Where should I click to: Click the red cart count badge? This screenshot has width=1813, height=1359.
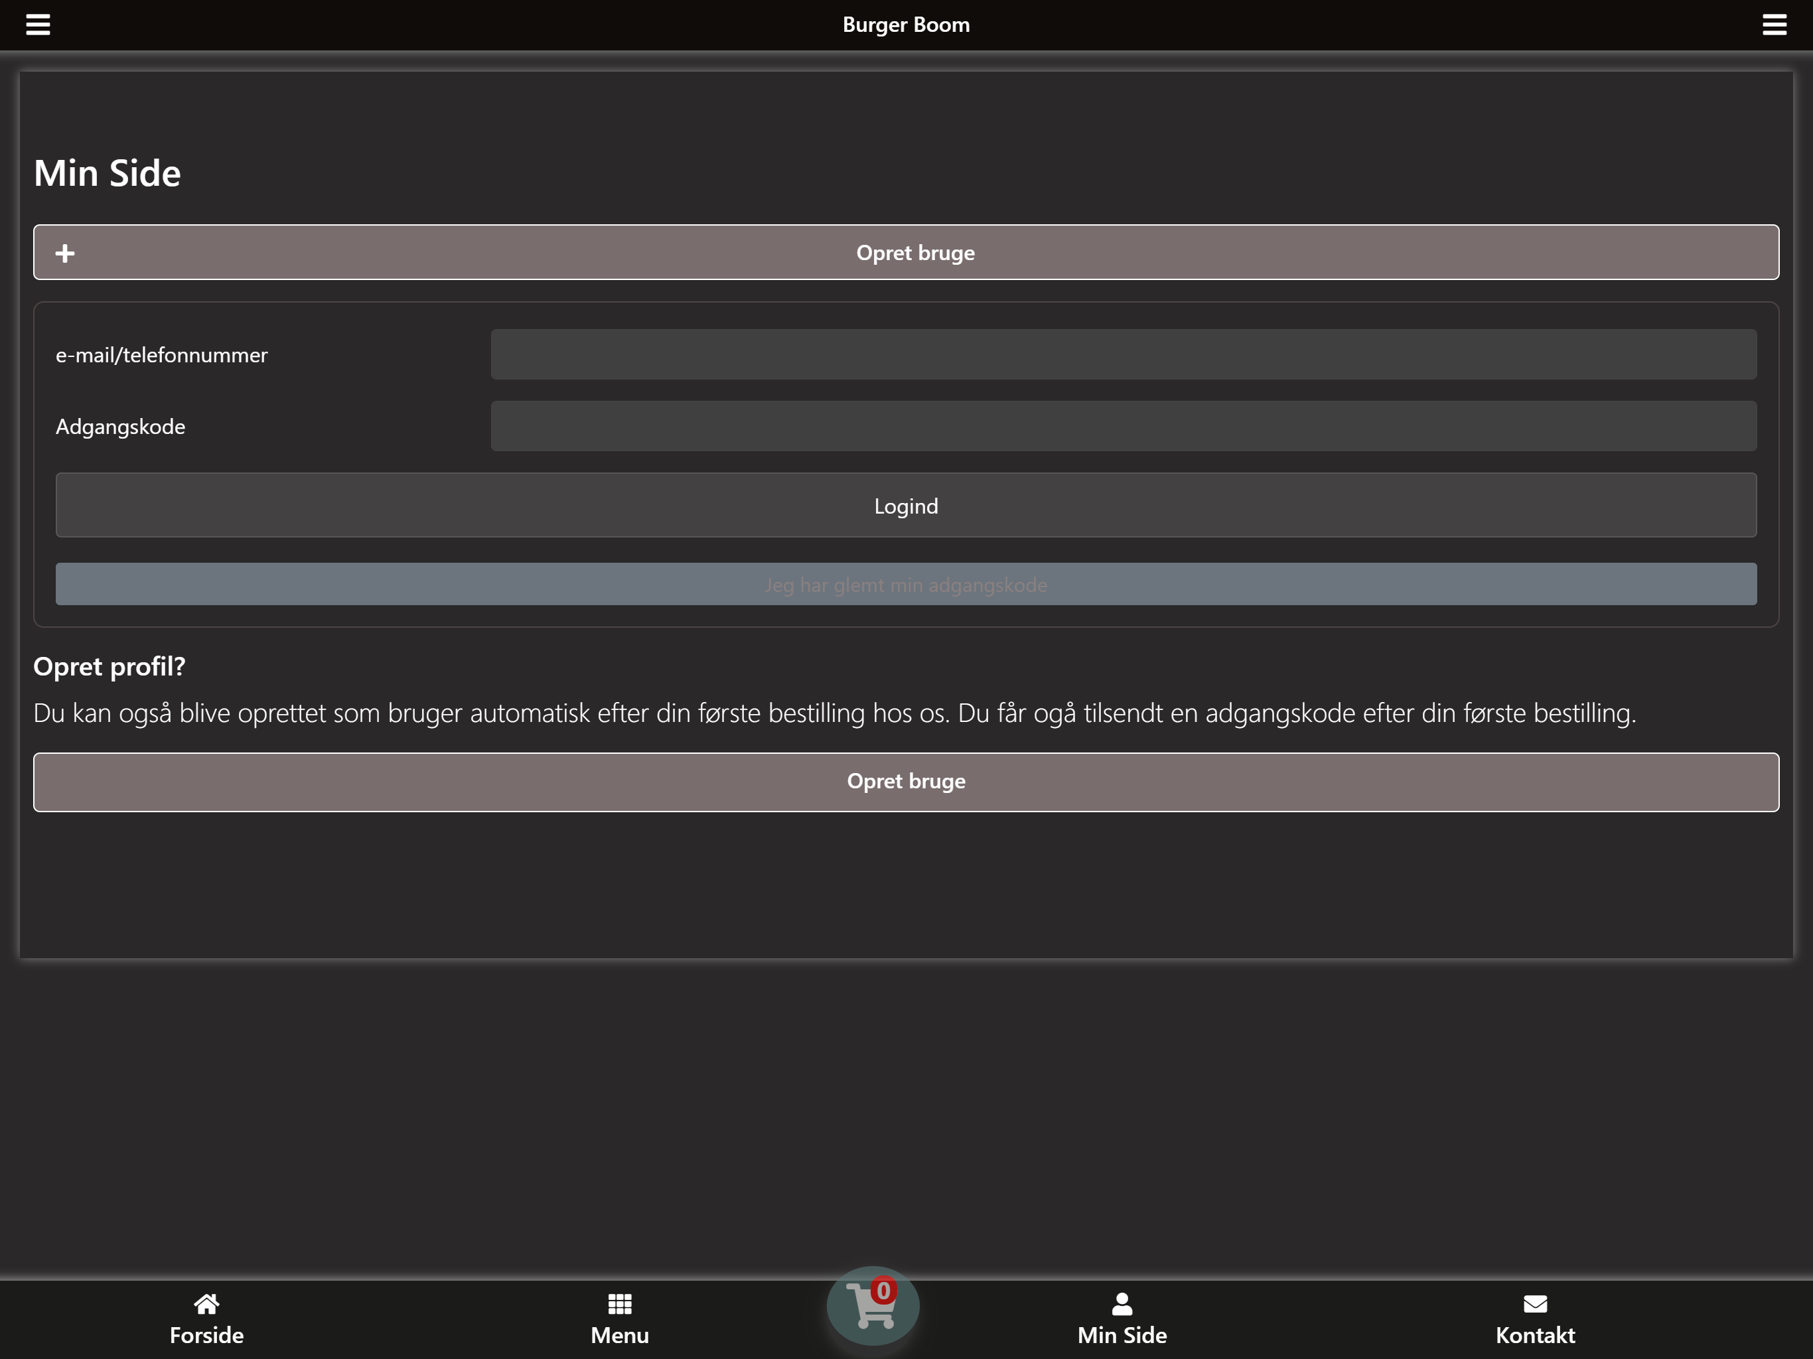883,1291
